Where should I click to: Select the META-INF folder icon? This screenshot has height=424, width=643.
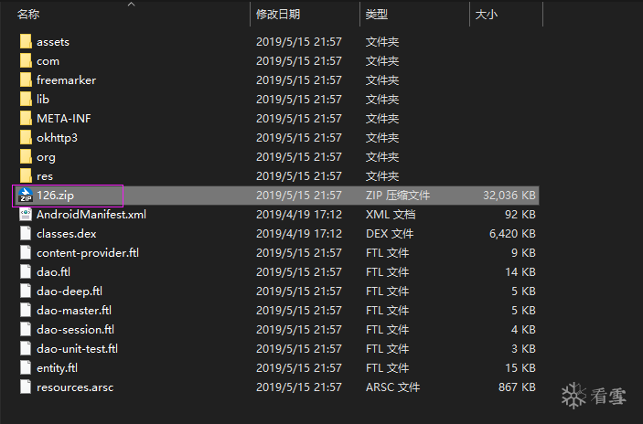26,119
